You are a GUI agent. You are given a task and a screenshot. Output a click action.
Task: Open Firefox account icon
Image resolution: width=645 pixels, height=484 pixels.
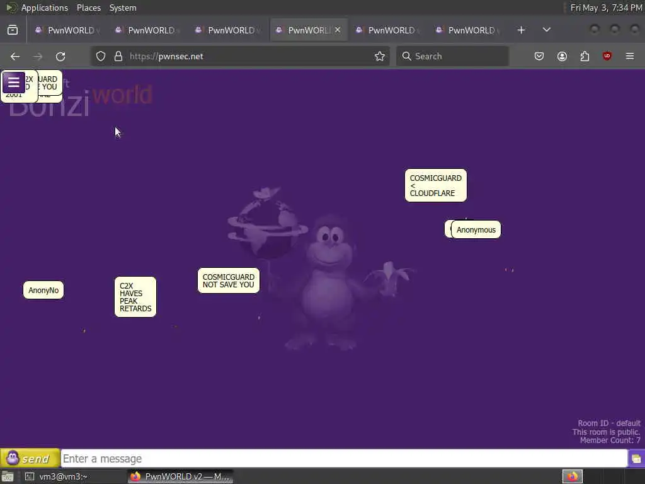[562, 56]
